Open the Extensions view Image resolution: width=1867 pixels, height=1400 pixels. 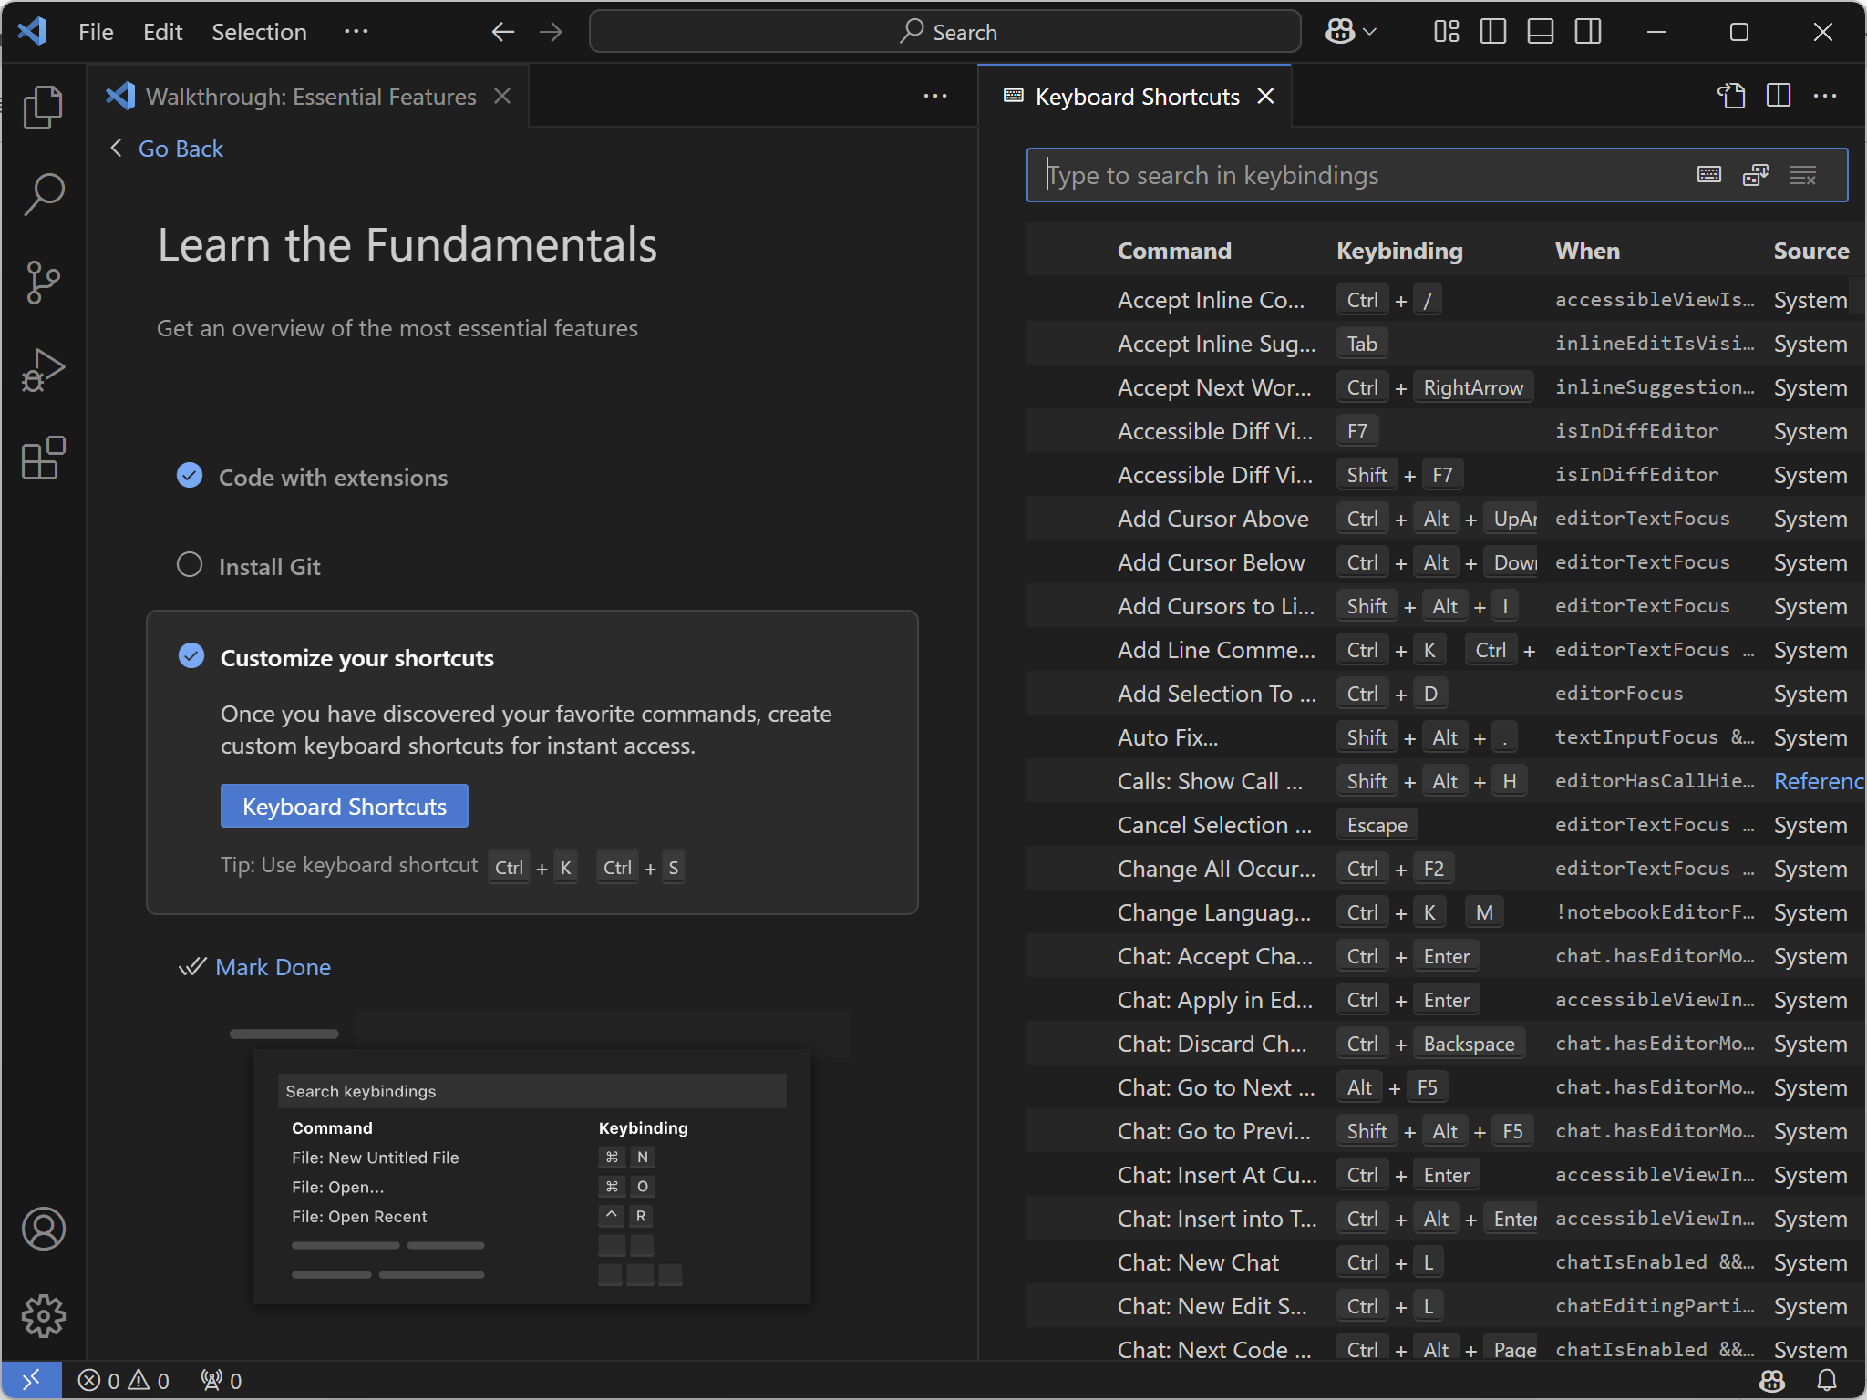(43, 458)
